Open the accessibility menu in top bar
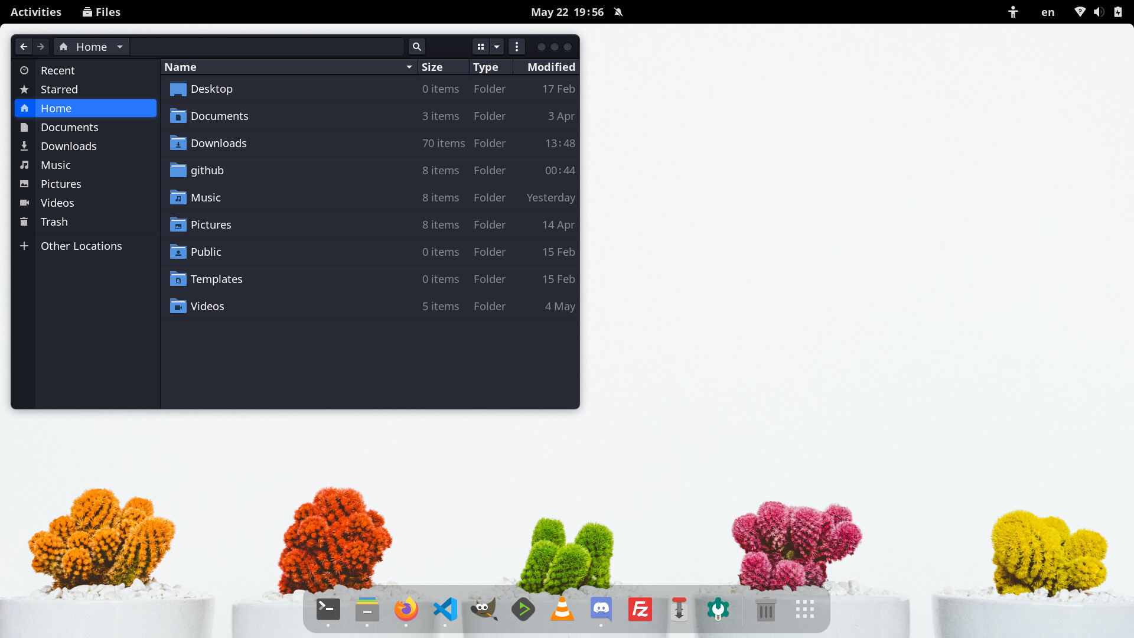This screenshot has width=1134, height=638. 1013,12
